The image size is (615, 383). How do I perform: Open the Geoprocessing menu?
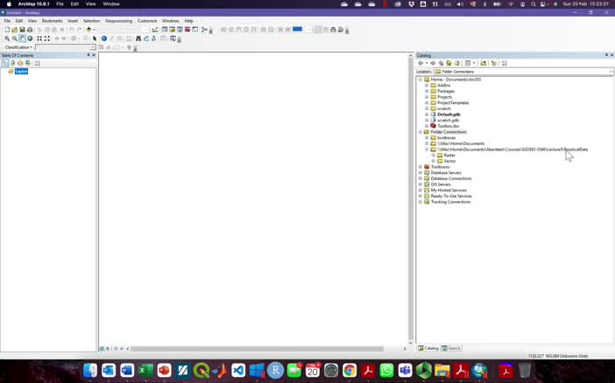pyautogui.click(x=118, y=20)
